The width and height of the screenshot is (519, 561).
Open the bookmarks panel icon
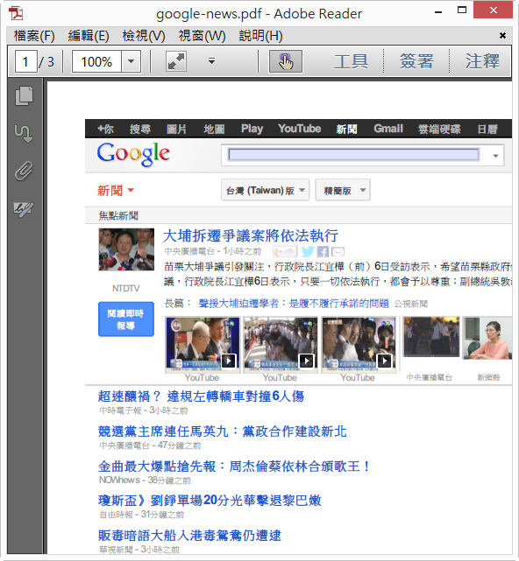pyautogui.click(x=24, y=134)
